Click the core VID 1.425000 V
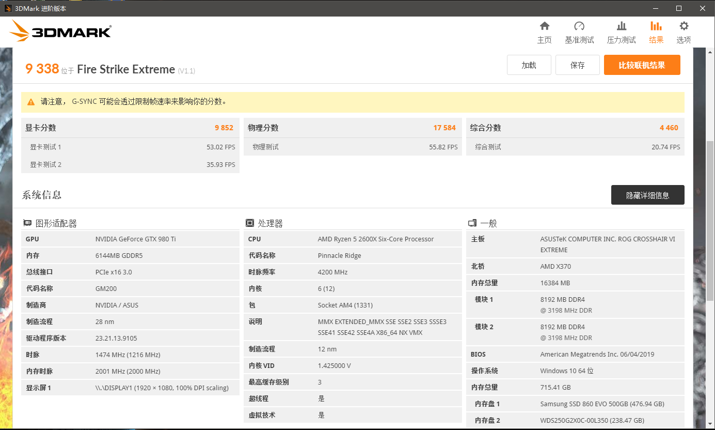Viewport: 715px width, 430px height. point(335,365)
